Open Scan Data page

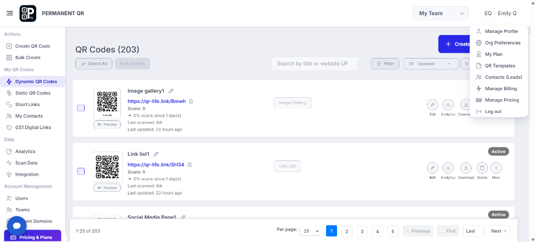pos(26,163)
